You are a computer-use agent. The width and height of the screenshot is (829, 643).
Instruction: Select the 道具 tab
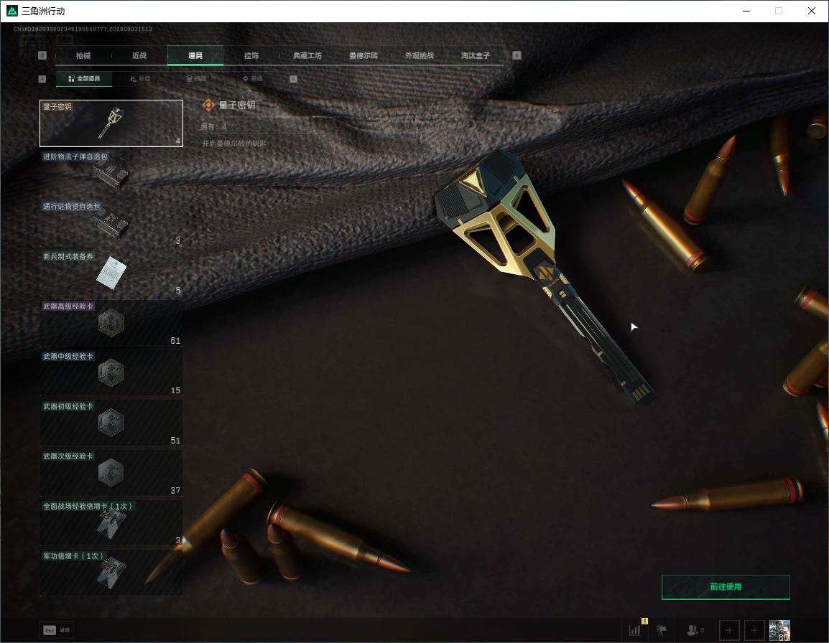click(x=195, y=55)
